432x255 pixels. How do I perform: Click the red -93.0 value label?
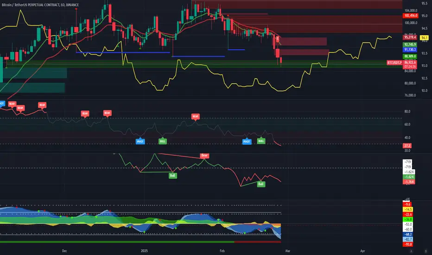408,244
